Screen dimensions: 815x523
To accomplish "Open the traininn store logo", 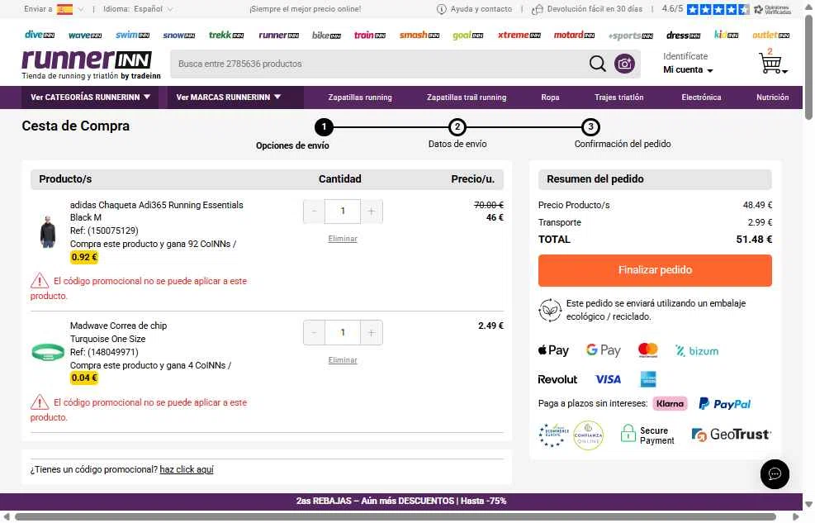I will pos(370,35).
